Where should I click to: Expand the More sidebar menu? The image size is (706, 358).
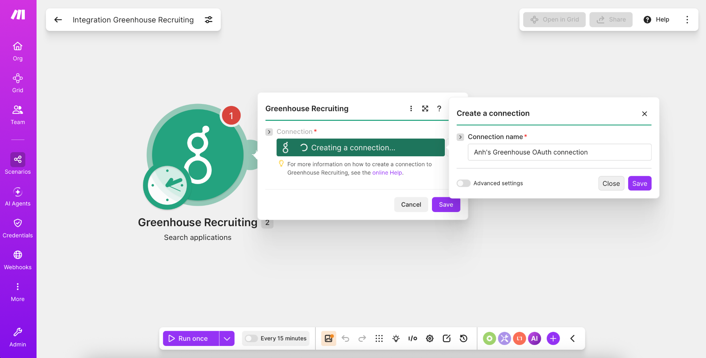18,292
